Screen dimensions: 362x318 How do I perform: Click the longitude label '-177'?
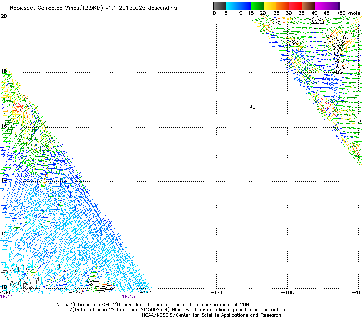pos(76,293)
